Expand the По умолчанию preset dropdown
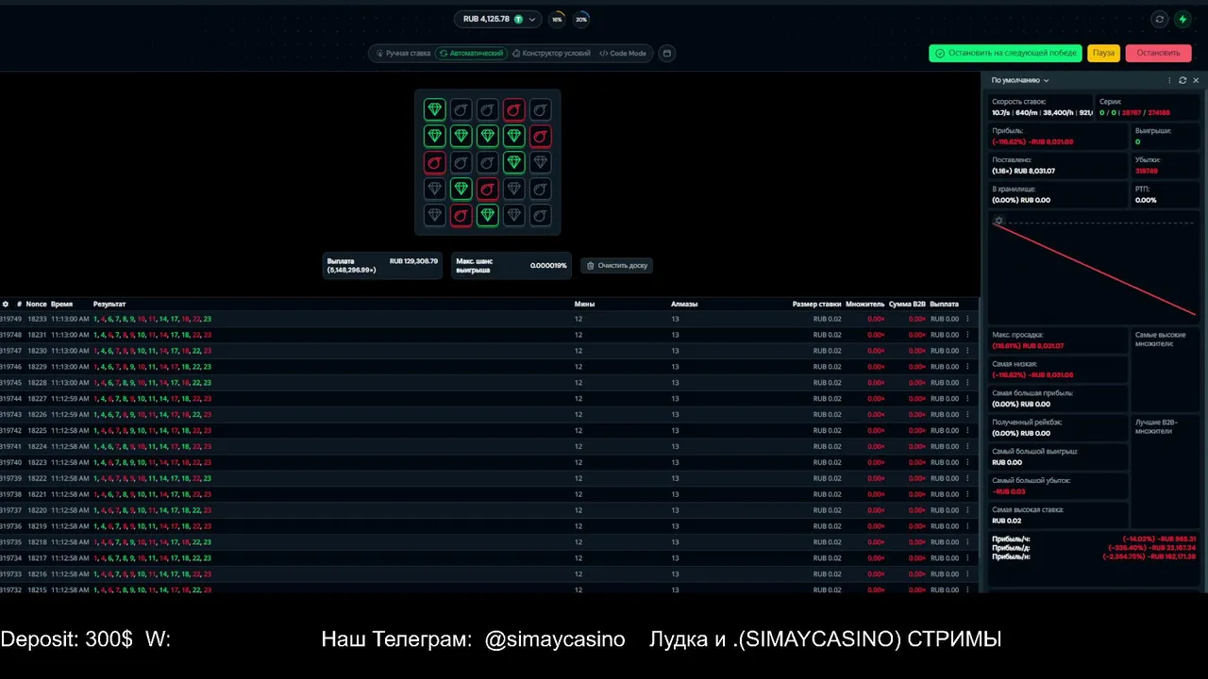 (1020, 80)
